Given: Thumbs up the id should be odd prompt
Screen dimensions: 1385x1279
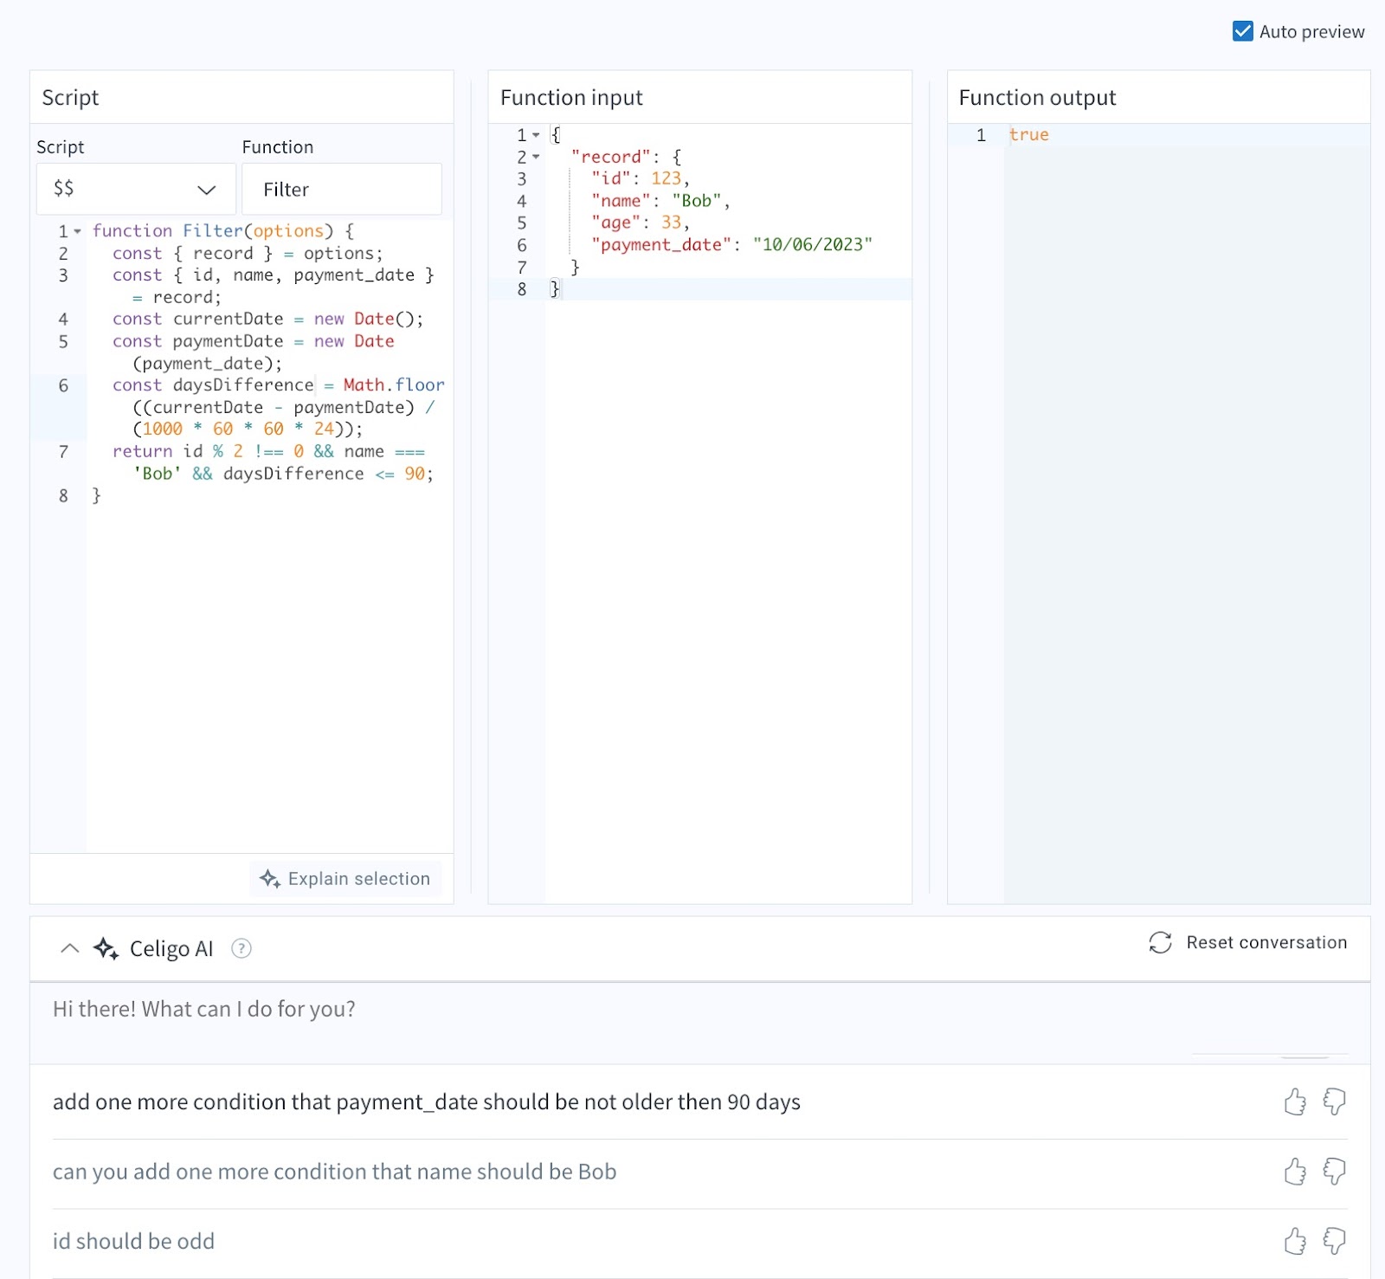Looking at the screenshot, I should click(1295, 1241).
